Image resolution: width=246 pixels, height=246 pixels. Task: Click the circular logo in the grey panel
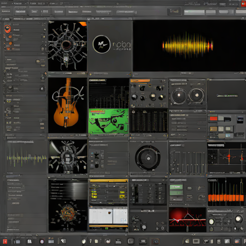[101, 44]
